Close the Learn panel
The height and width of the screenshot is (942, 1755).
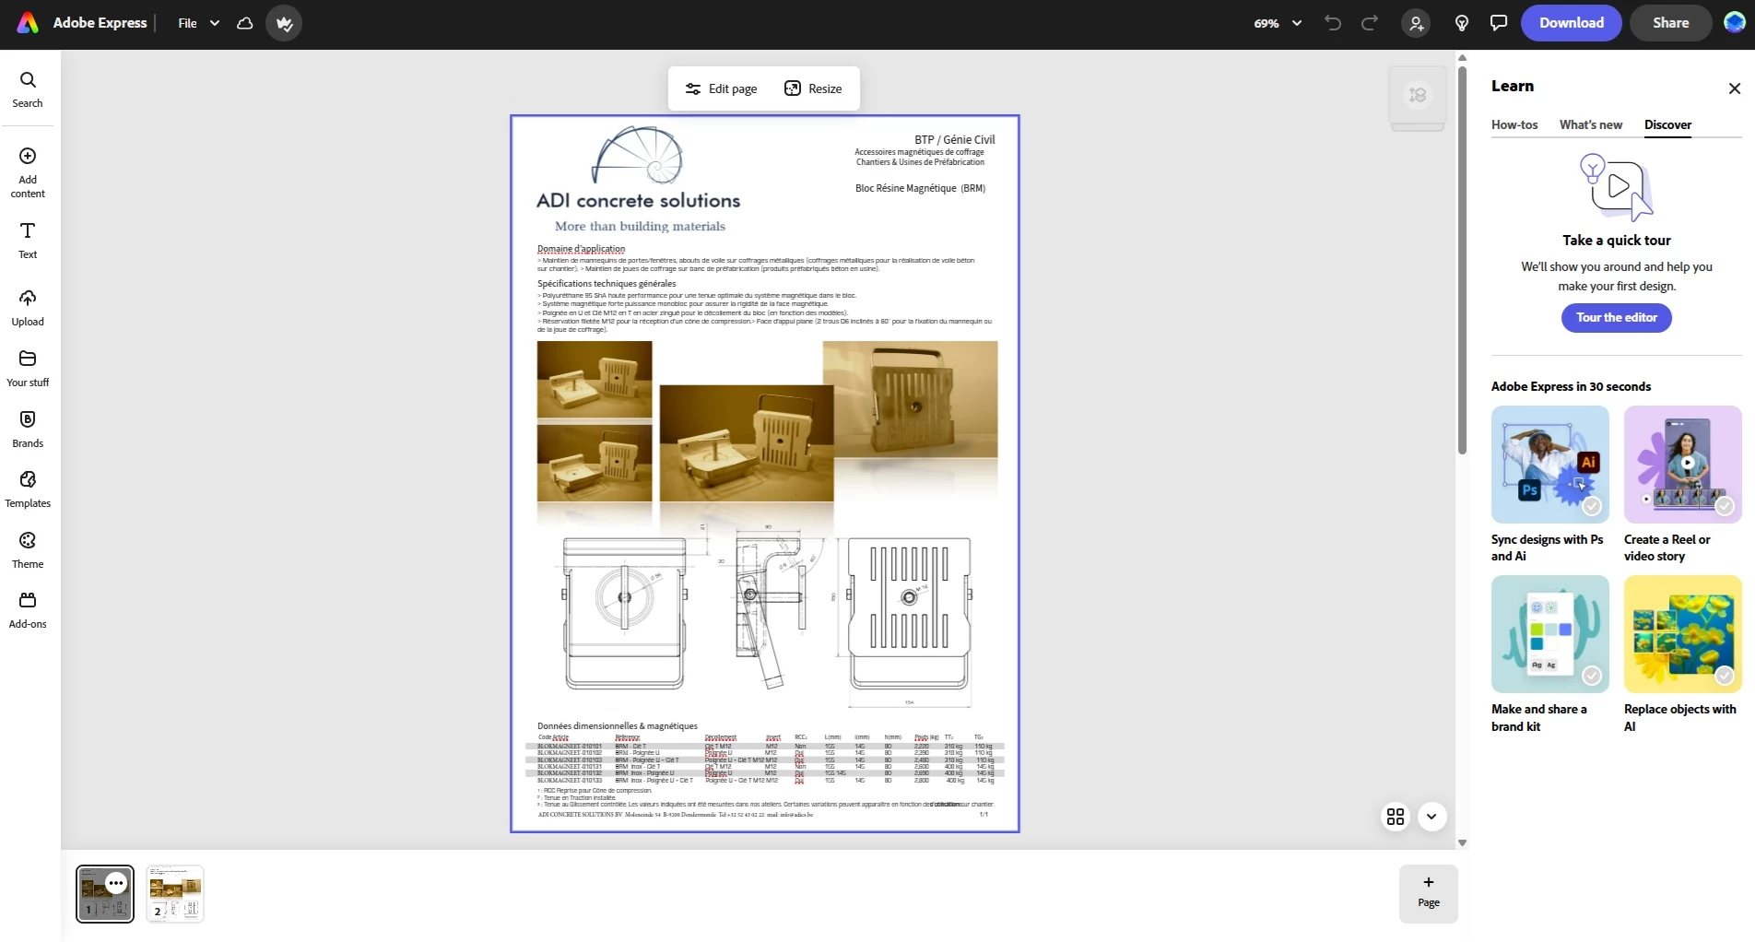point(1735,88)
